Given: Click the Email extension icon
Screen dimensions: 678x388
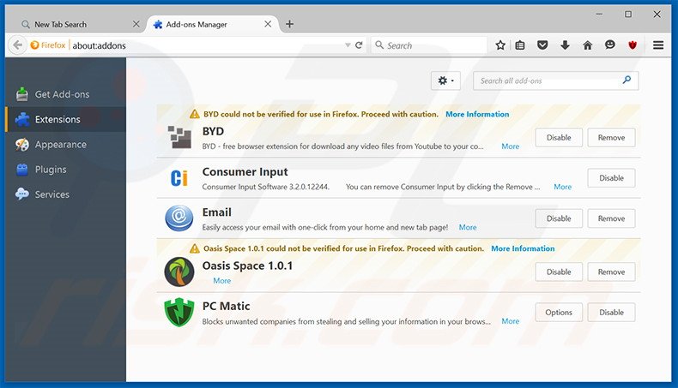Looking at the screenshot, I should (x=179, y=218).
